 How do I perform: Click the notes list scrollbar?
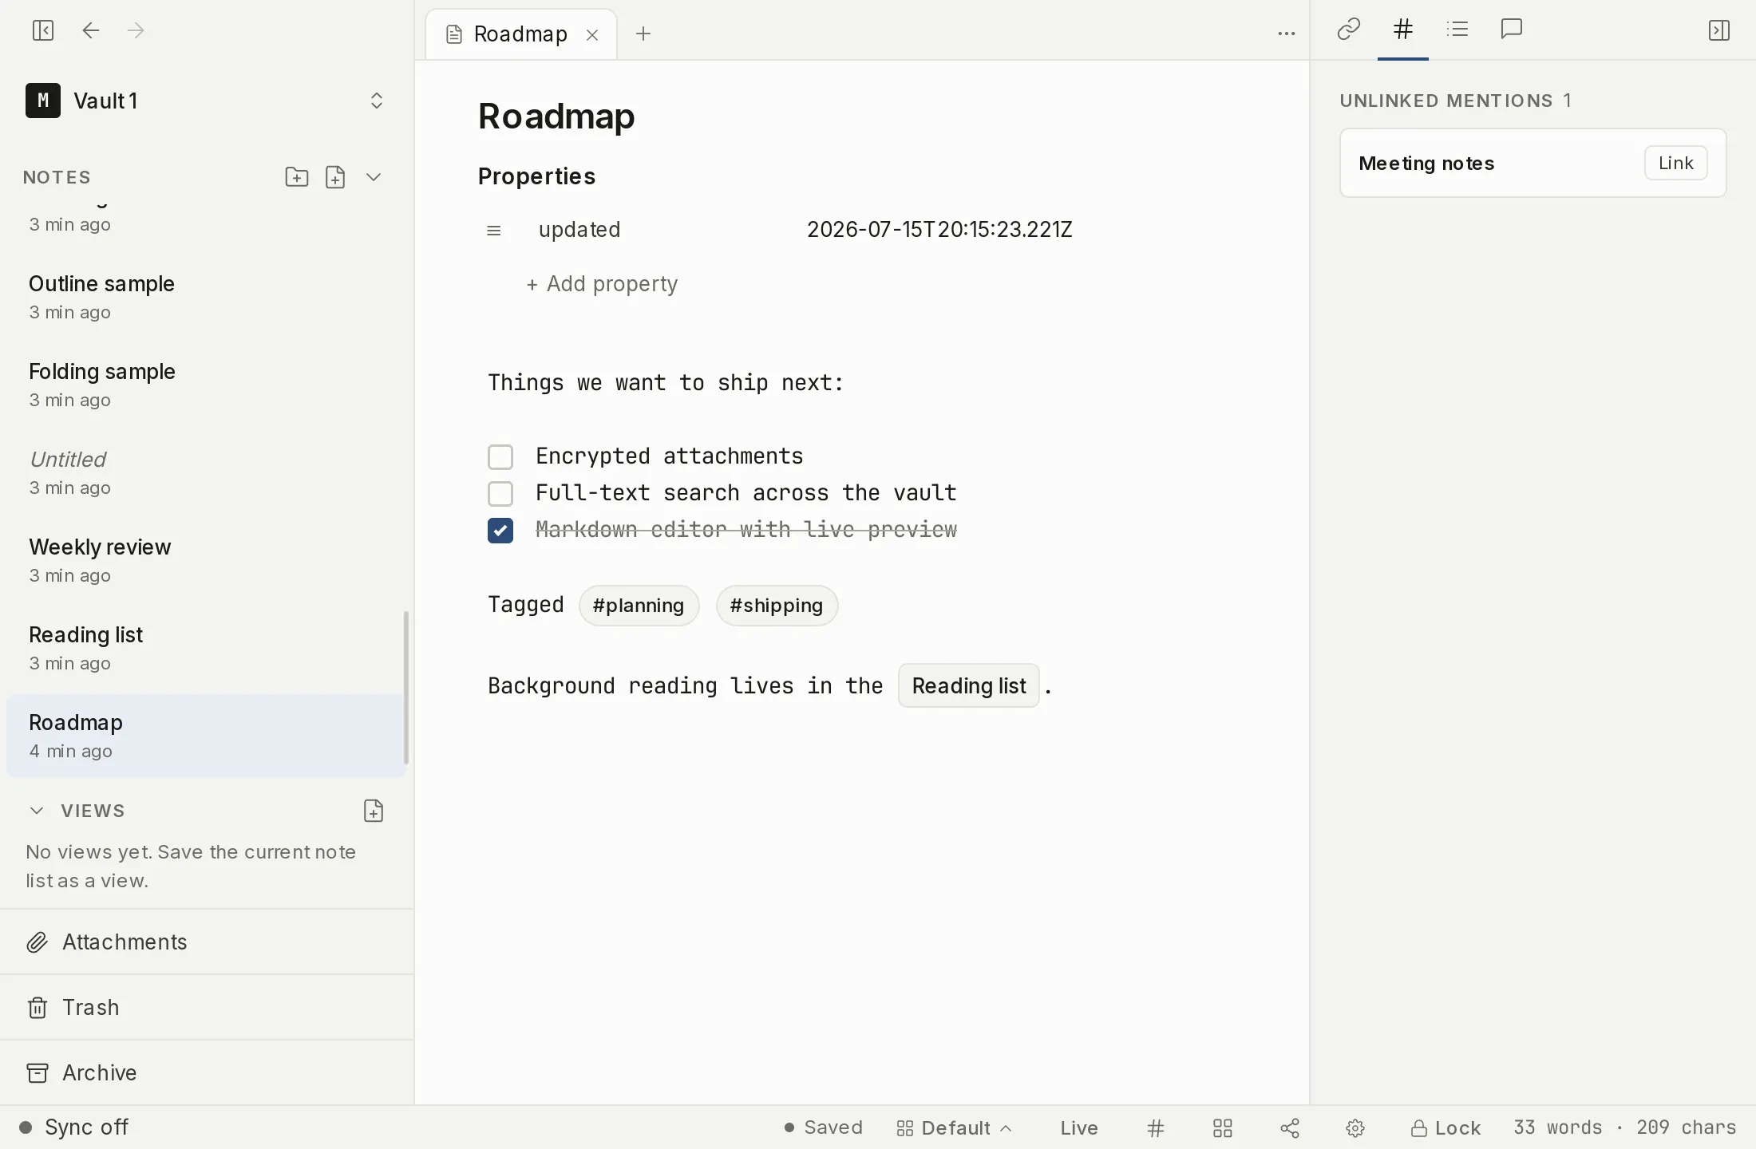406,687
